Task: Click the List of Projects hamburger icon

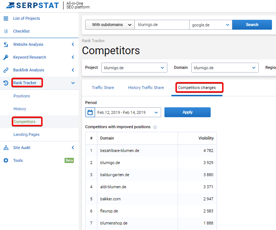Action: click(6, 18)
